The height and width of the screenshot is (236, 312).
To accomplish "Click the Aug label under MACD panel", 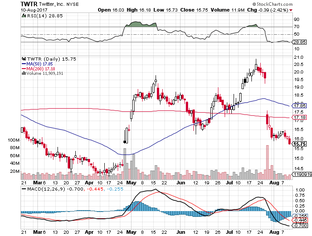I will [x=274, y=232].
